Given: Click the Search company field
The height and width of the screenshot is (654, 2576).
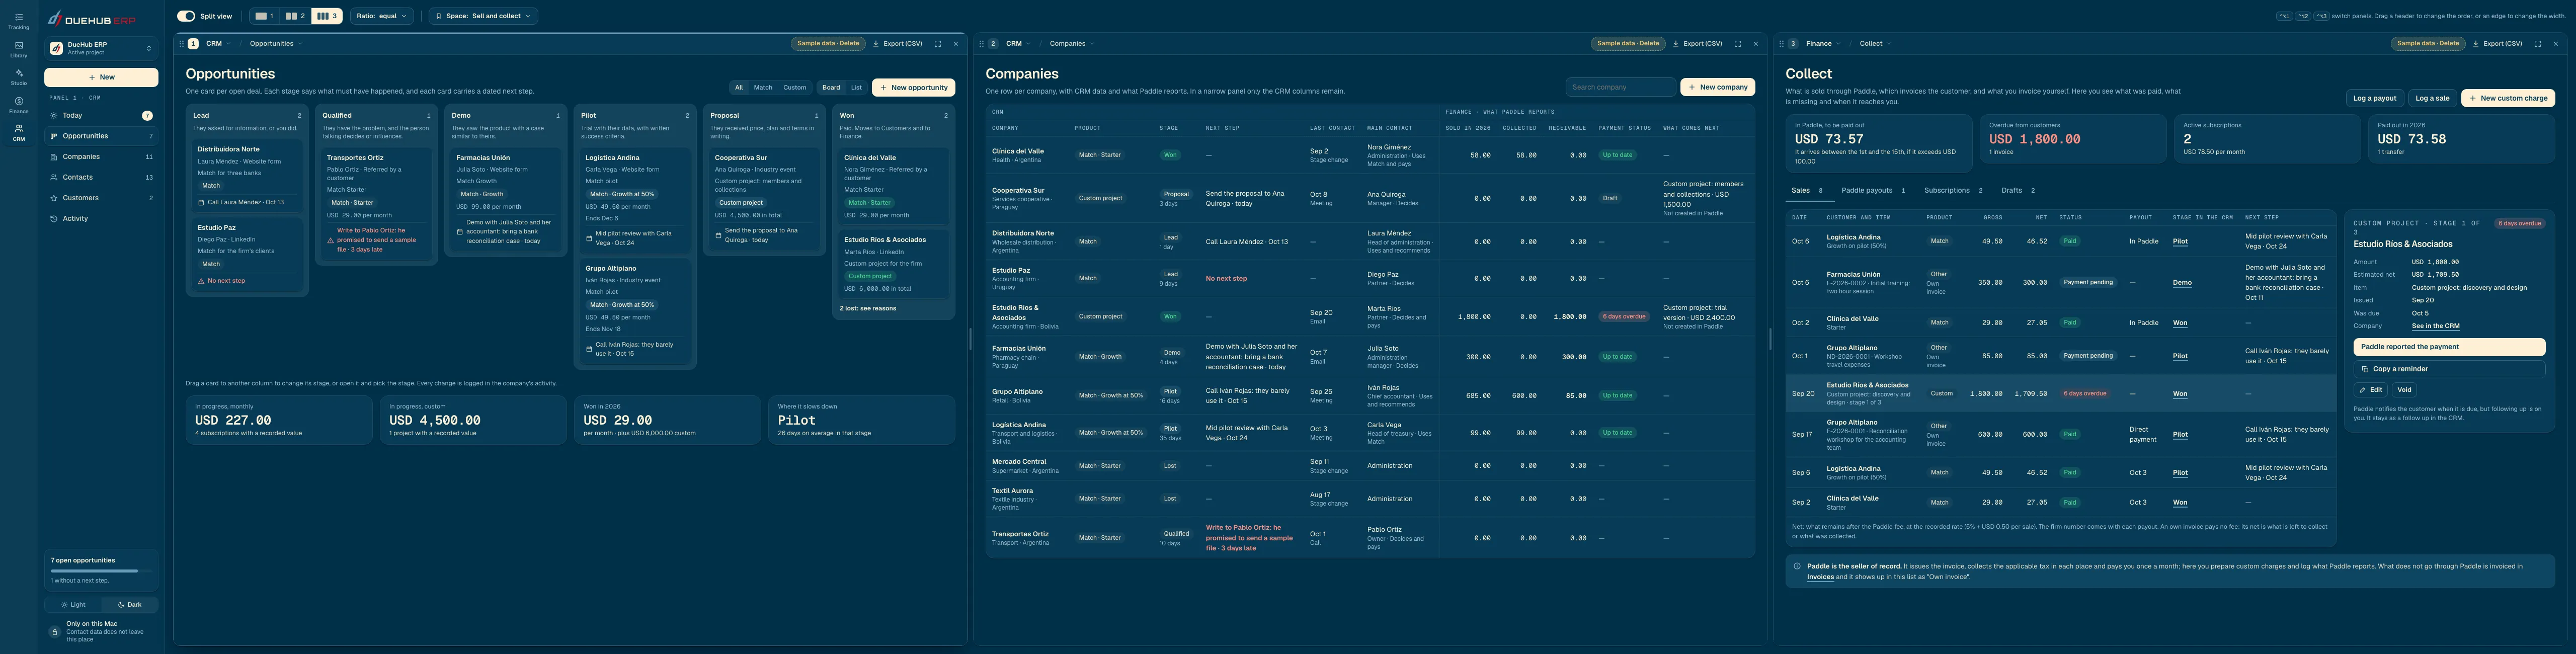Looking at the screenshot, I should (x=1620, y=87).
